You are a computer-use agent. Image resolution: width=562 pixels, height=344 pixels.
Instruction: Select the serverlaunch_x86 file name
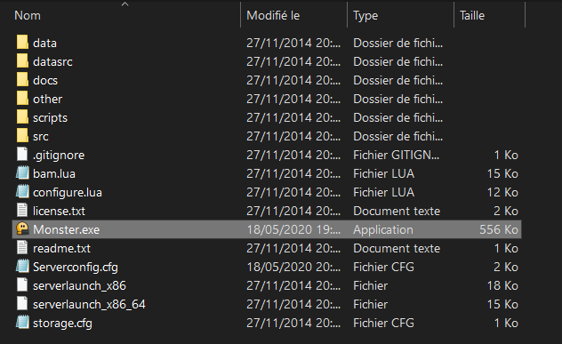tap(79, 285)
